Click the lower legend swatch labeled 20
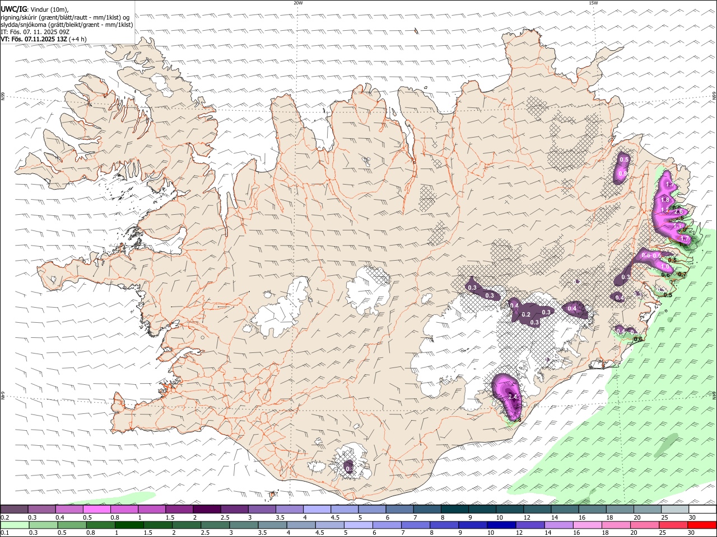Screen dimensions: 717x537 pyautogui.click(x=644, y=525)
